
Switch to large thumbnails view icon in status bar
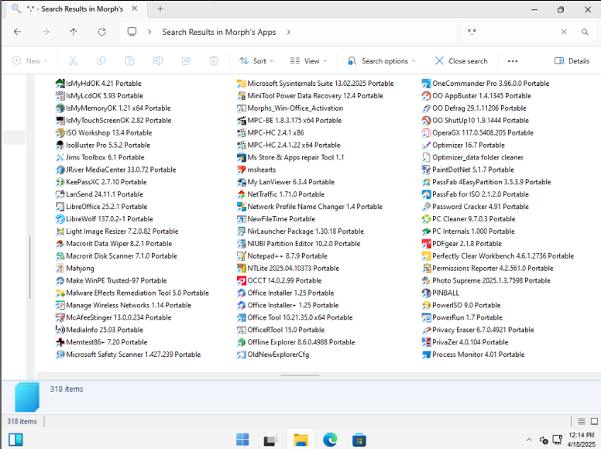(x=594, y=421)
